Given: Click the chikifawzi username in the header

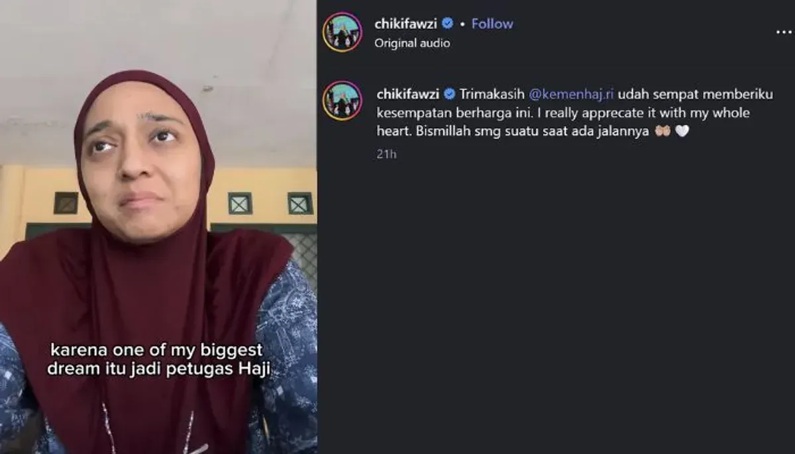Looking at the screenshot, I should 406,24.
